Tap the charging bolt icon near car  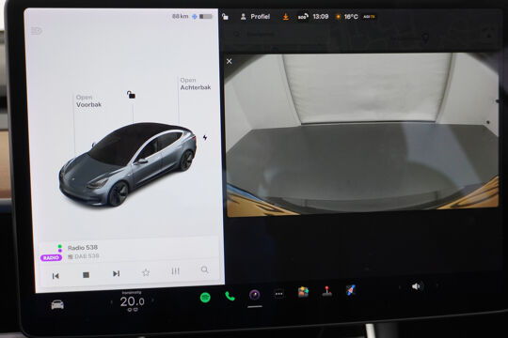click(205, 138)
